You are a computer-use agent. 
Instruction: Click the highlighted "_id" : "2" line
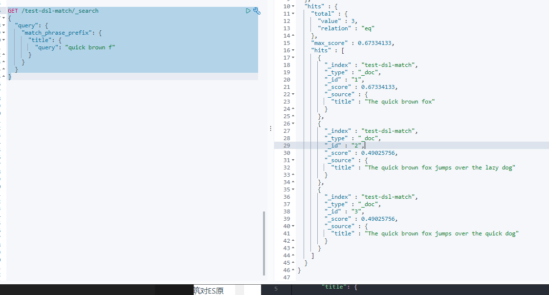[344, 146]
